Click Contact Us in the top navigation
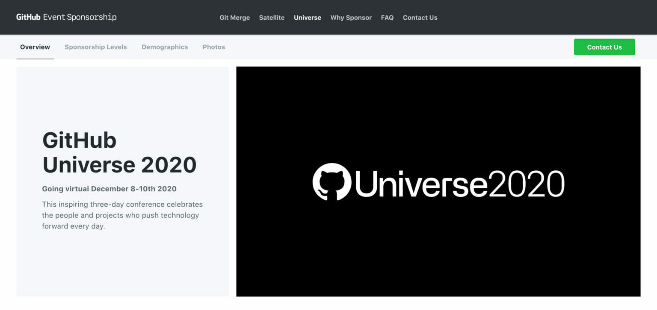 (420, 18)
